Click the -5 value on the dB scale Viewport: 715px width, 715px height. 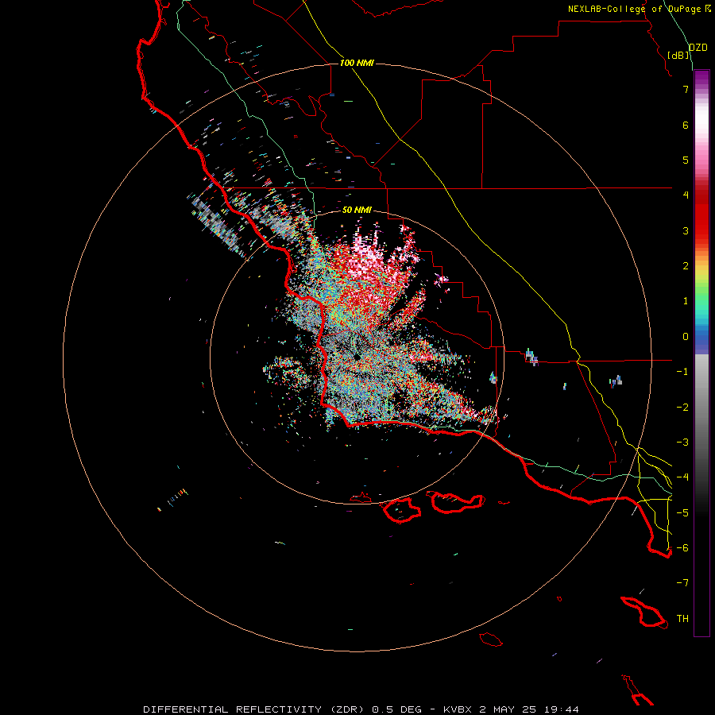tap(682, 512)
